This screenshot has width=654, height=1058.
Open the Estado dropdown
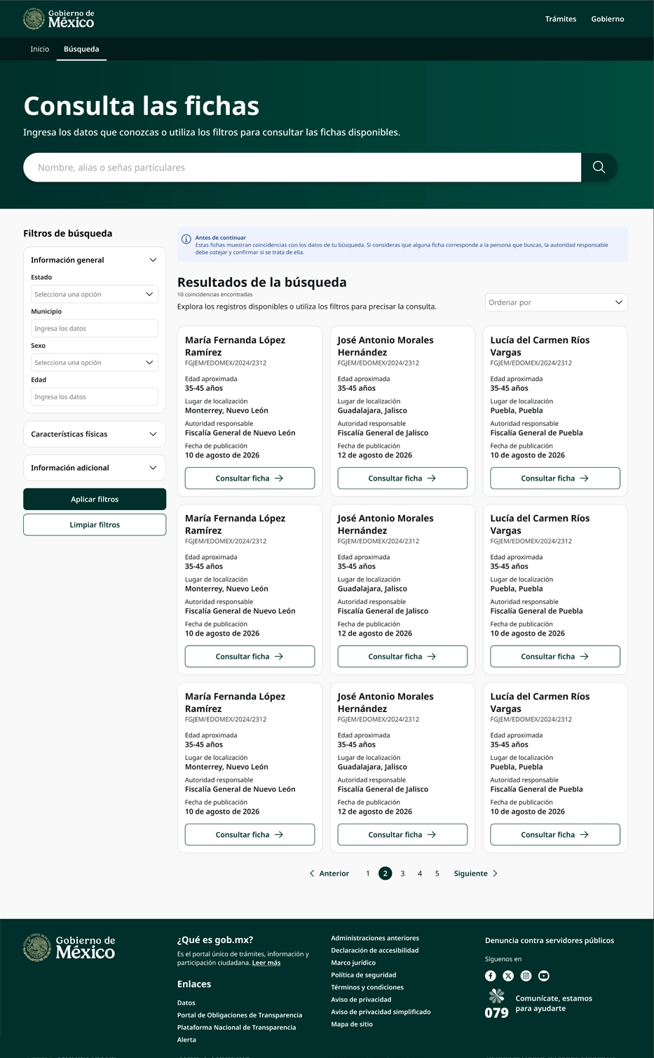click(95, 294)
